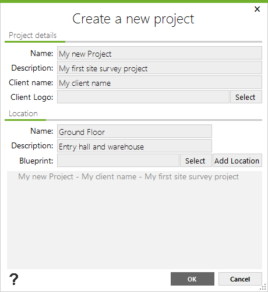Click the Client Logo path field

click(143, 97)
